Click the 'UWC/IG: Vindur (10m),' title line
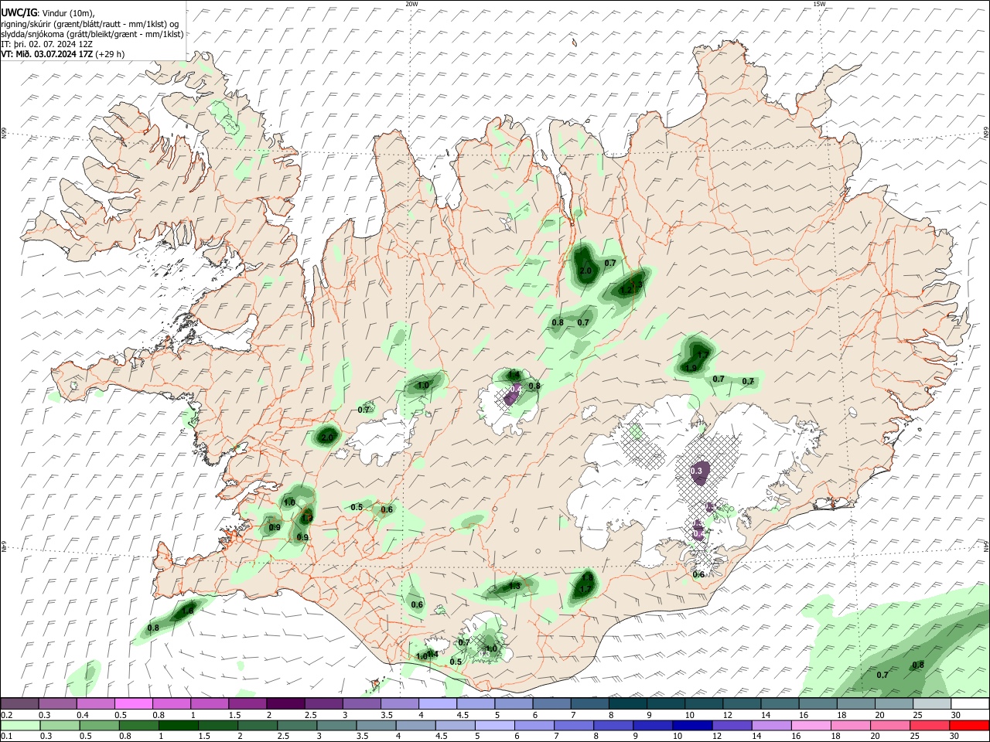This screenshot has width=990, height=742. point(48,12)
